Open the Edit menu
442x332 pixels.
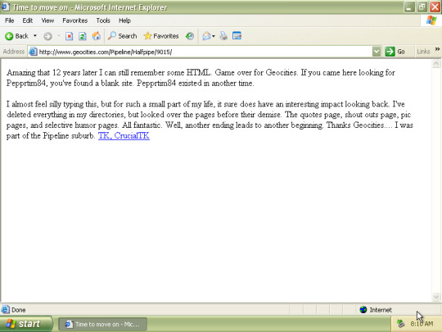point(27,20)
